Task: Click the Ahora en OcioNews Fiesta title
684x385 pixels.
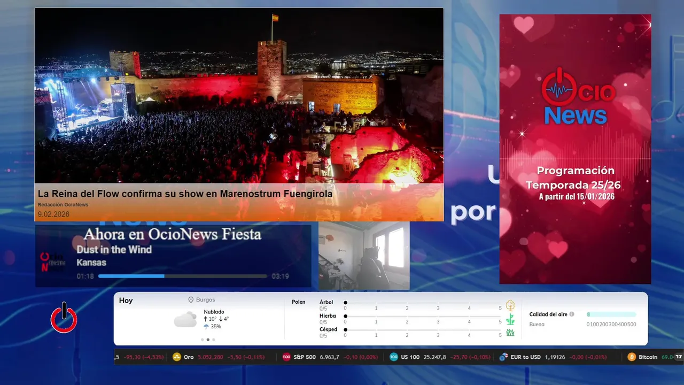Action: (173, 234)
